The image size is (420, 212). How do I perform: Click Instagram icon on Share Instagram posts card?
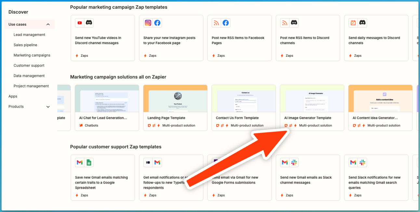148,23
